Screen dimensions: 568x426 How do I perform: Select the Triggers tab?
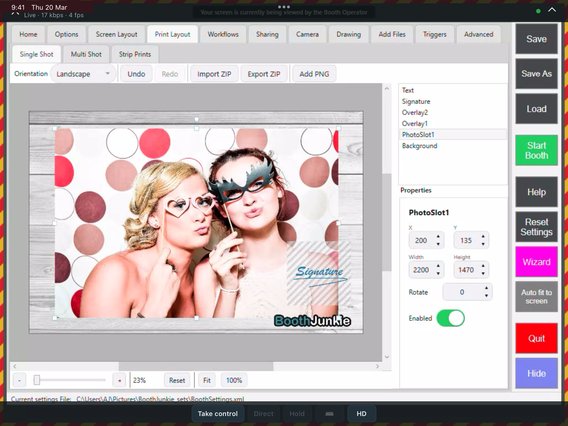435,34
